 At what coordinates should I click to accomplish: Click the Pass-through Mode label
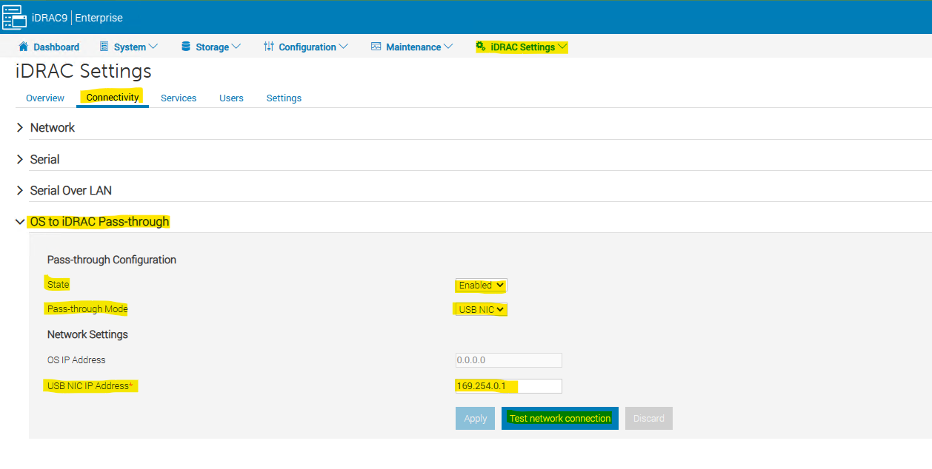[x=87, y=308]
